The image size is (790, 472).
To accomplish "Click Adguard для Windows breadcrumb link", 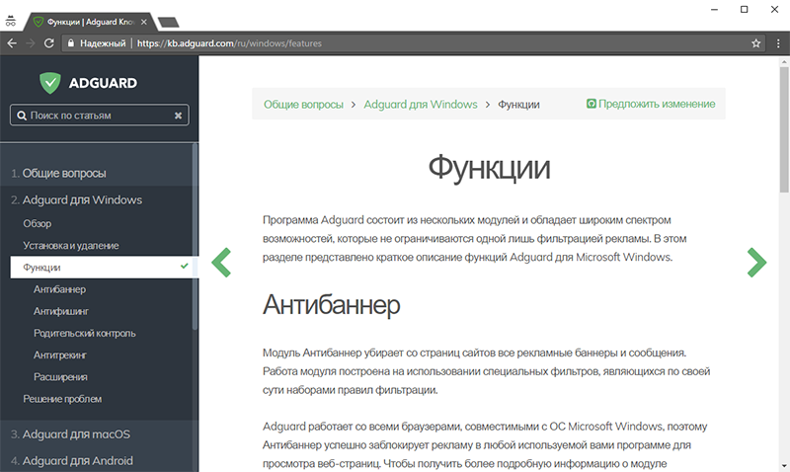I will pos(421,105).
